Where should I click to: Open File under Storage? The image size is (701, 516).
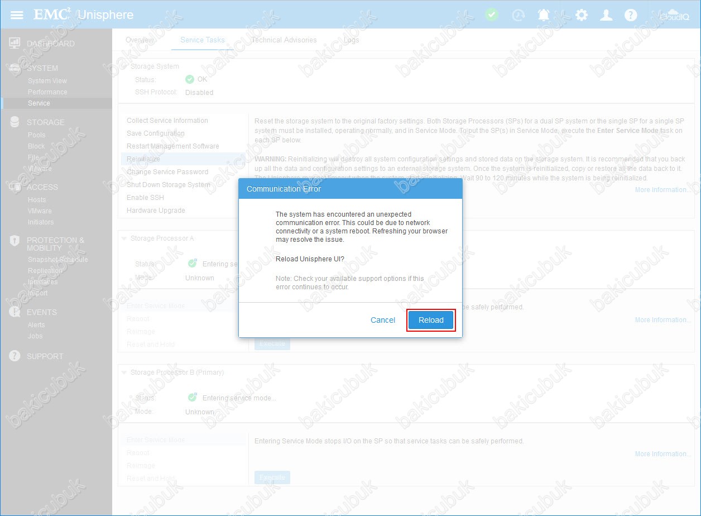[33, 157]
